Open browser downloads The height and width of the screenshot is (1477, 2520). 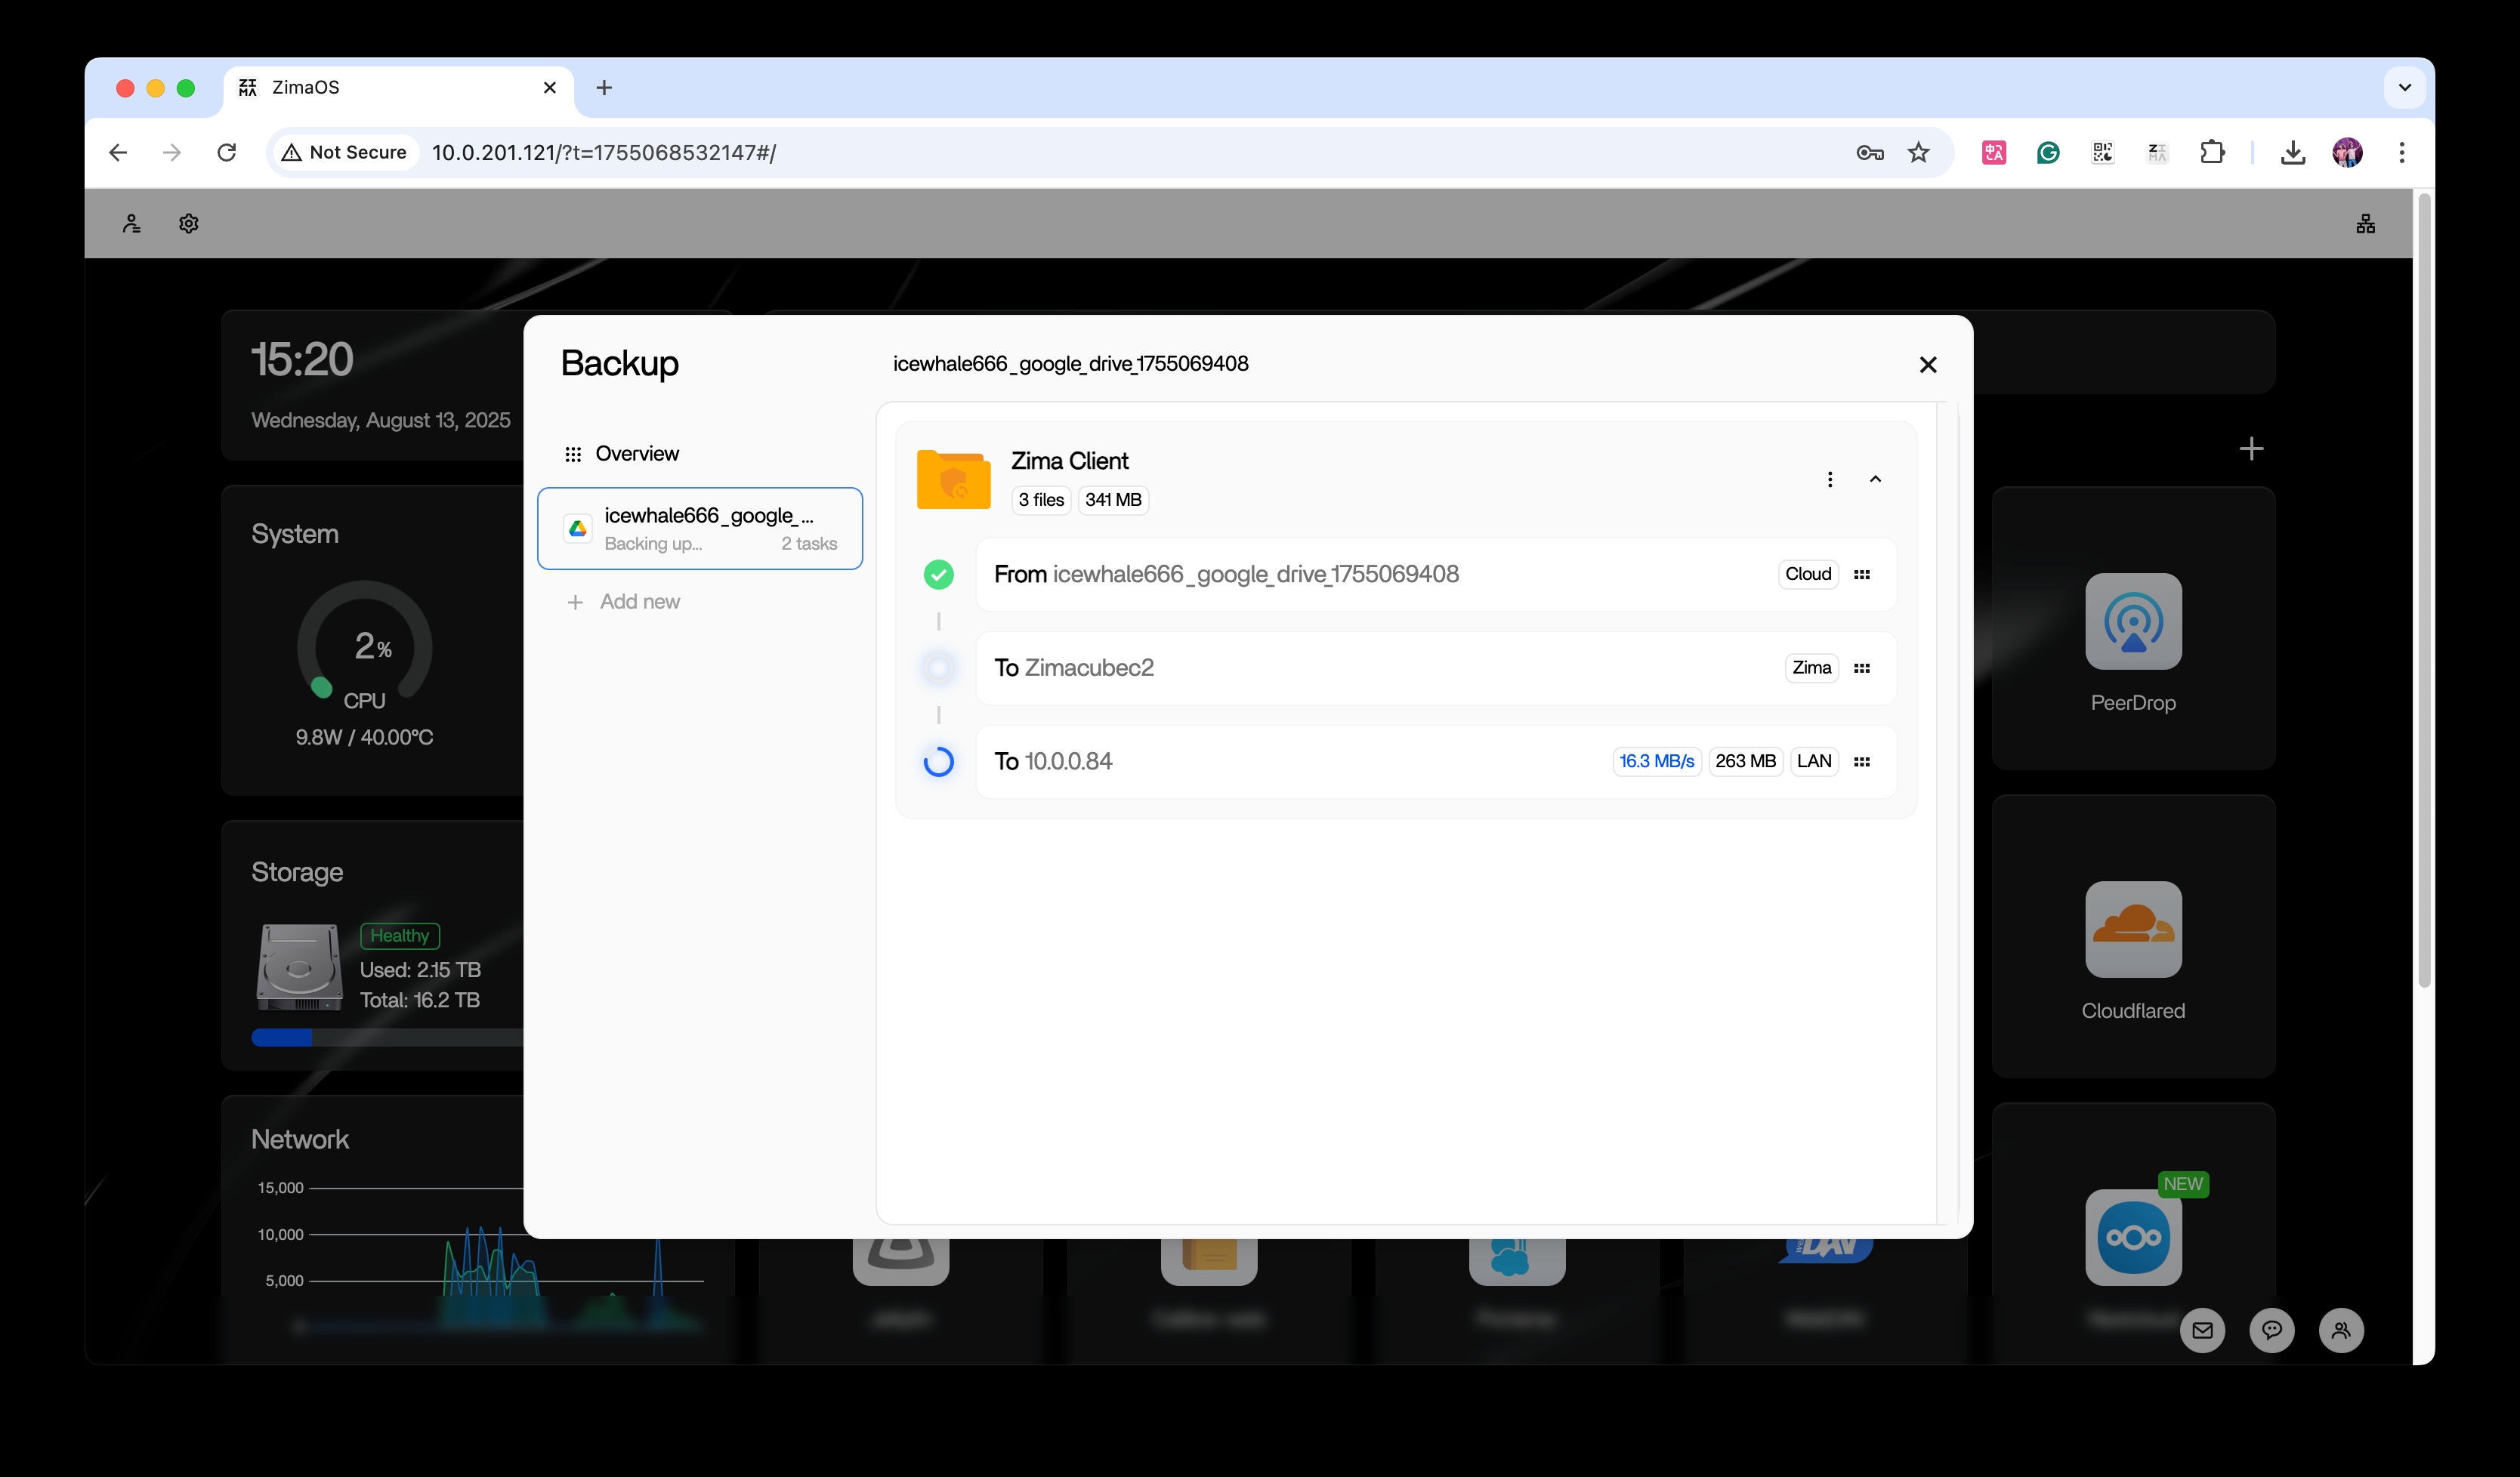2293,153
